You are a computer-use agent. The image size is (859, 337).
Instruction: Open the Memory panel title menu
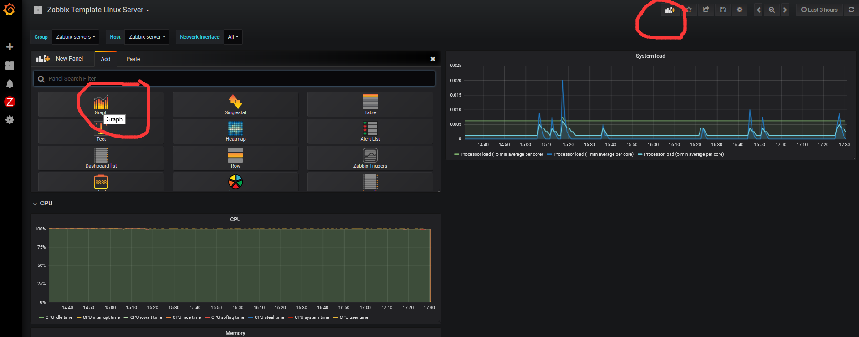(235, 333)
